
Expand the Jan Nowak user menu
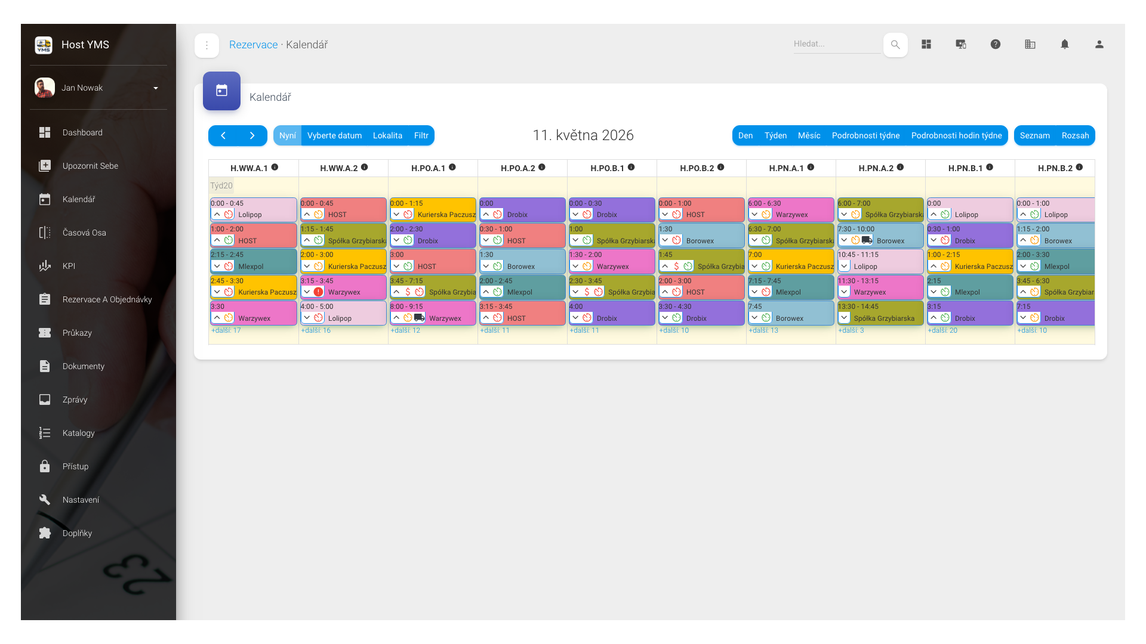pos(156,88)
